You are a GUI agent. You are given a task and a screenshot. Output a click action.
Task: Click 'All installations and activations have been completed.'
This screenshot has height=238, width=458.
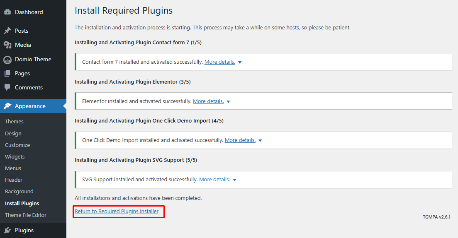tap(138, 198)
